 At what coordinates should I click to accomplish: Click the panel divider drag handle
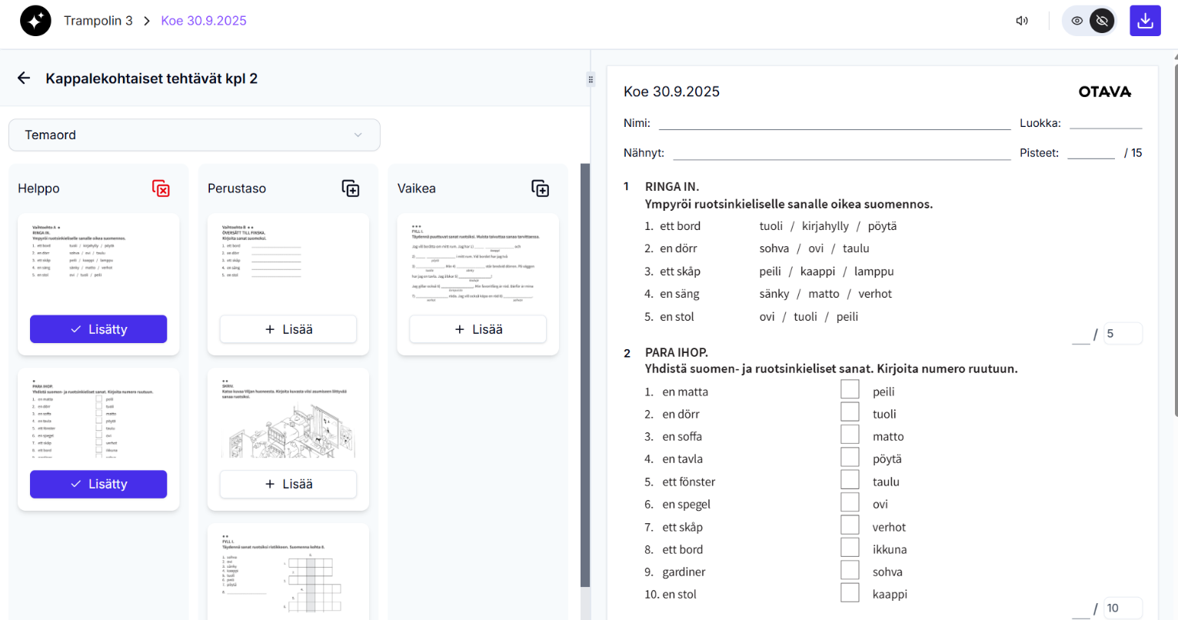tap(591, 79)
